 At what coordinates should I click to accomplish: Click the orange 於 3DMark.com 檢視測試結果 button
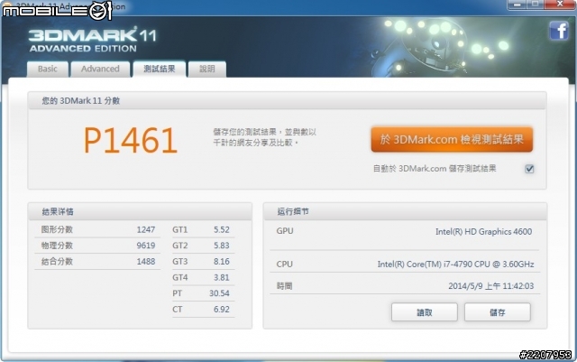[452, 139]
